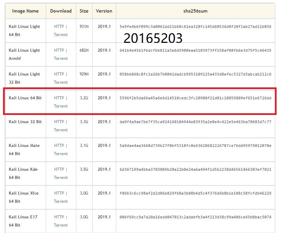Click the Size column header
The height and width of the screenshot is (233, 281).
point(84,11)
